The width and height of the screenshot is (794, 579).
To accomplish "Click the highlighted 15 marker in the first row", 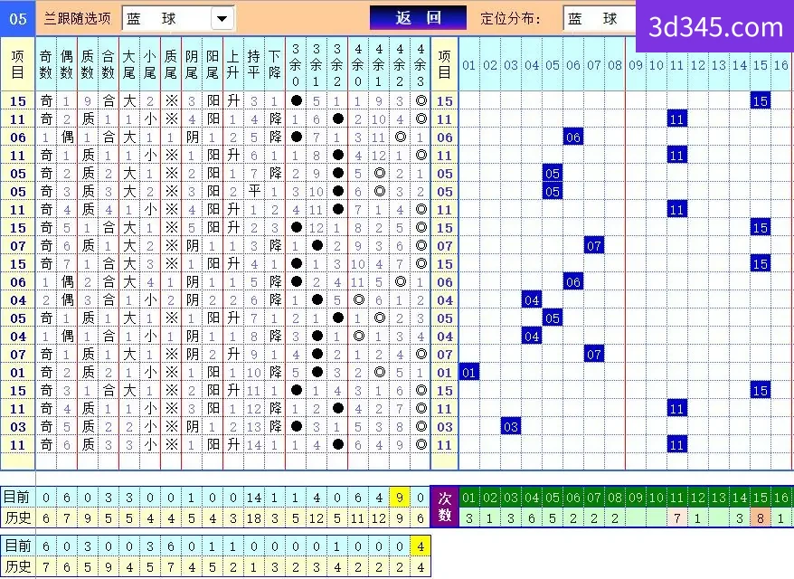I will pyautogui.click(x=760, y=100).
